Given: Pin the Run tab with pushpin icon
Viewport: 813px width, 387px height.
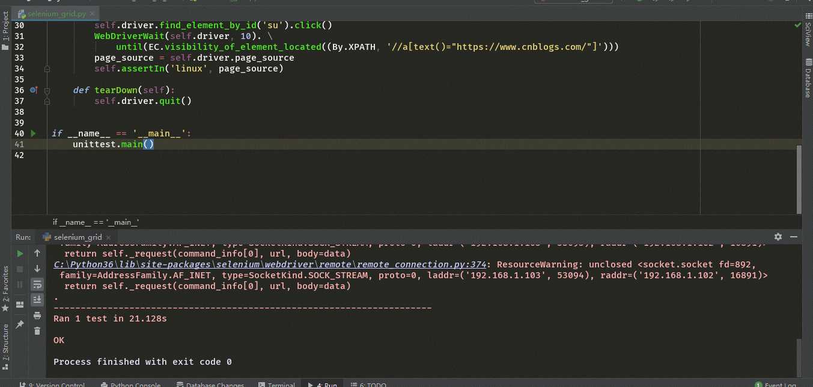Looking at the screenshot, I should click(x=20, y=324).
